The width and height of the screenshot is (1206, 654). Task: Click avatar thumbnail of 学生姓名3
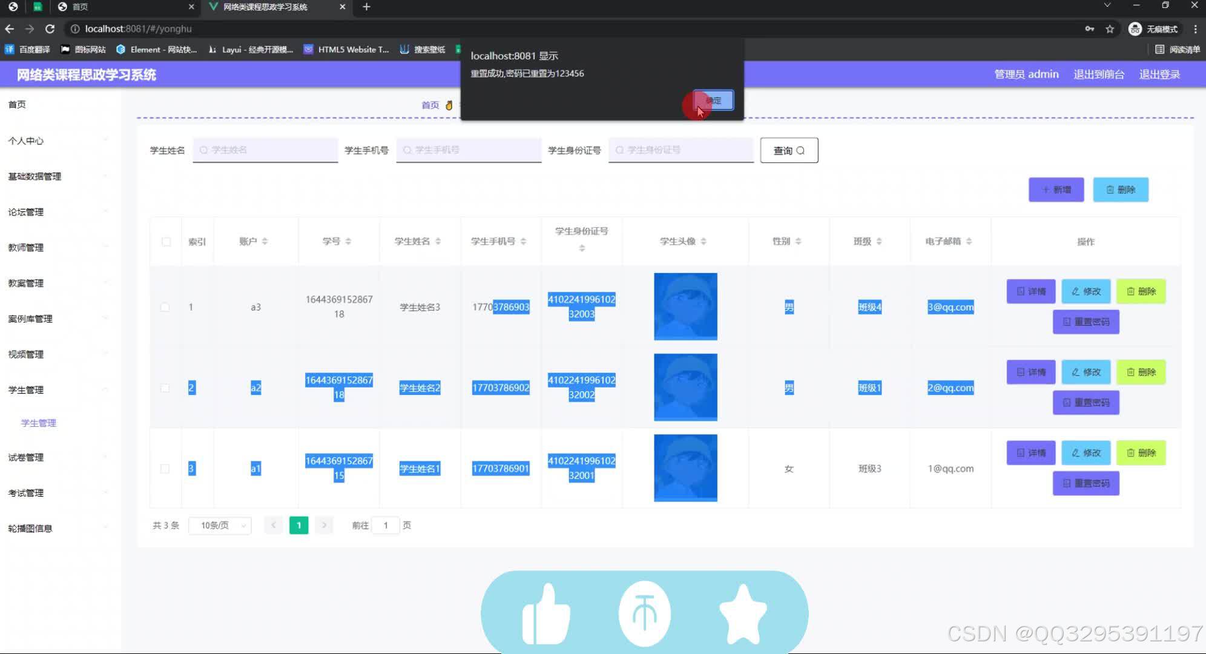pos(685,306)
